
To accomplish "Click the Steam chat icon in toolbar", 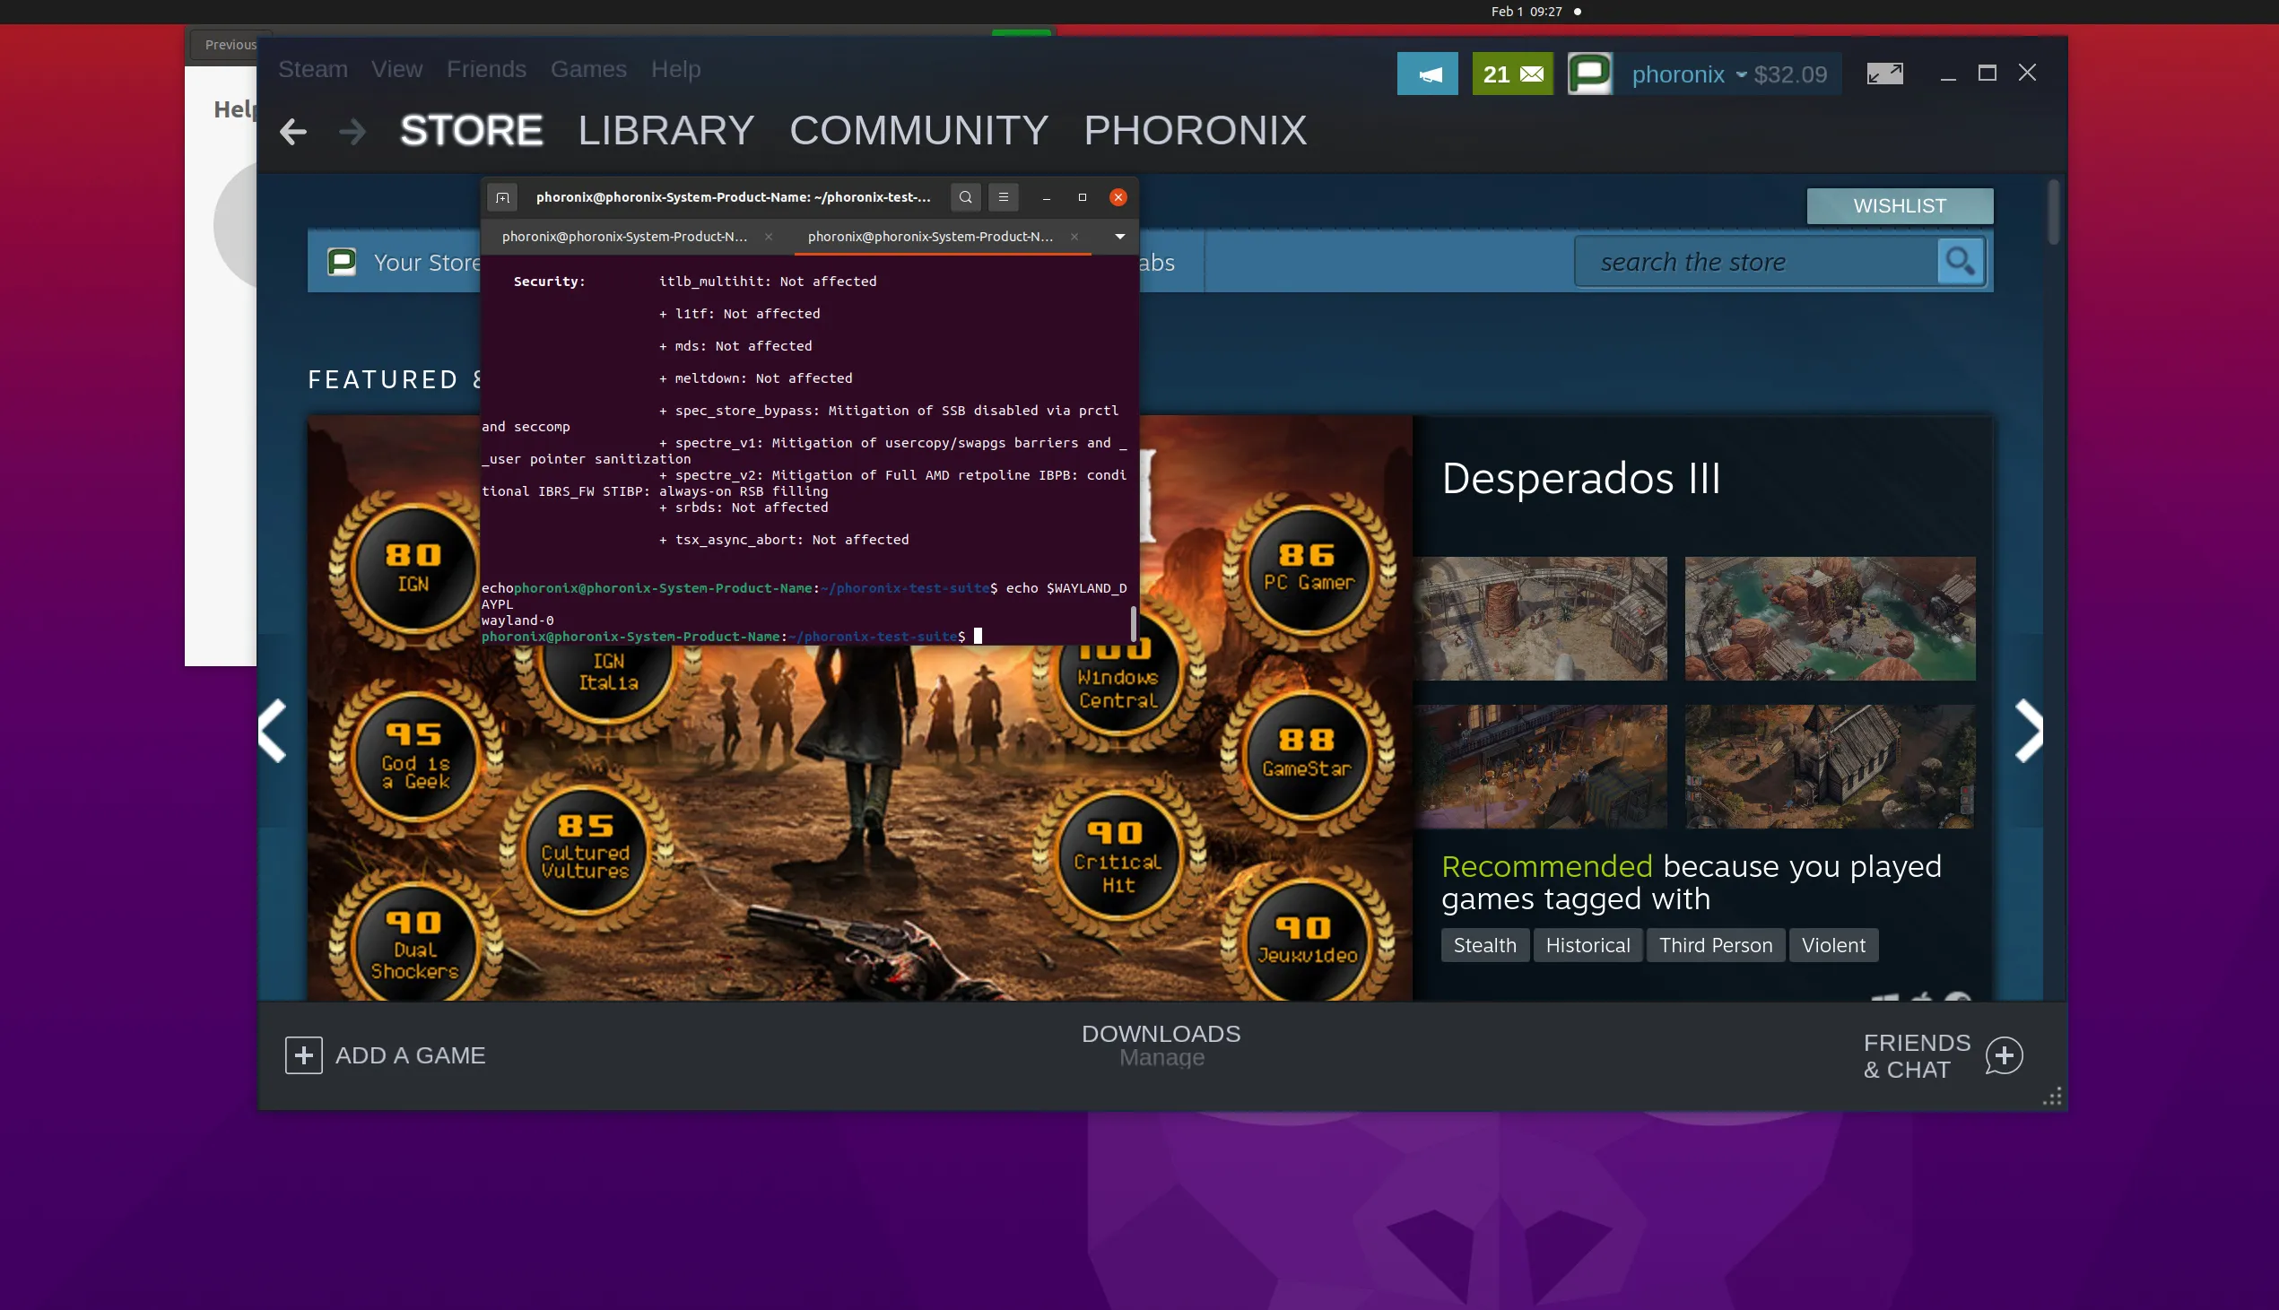I will 1590,74.
